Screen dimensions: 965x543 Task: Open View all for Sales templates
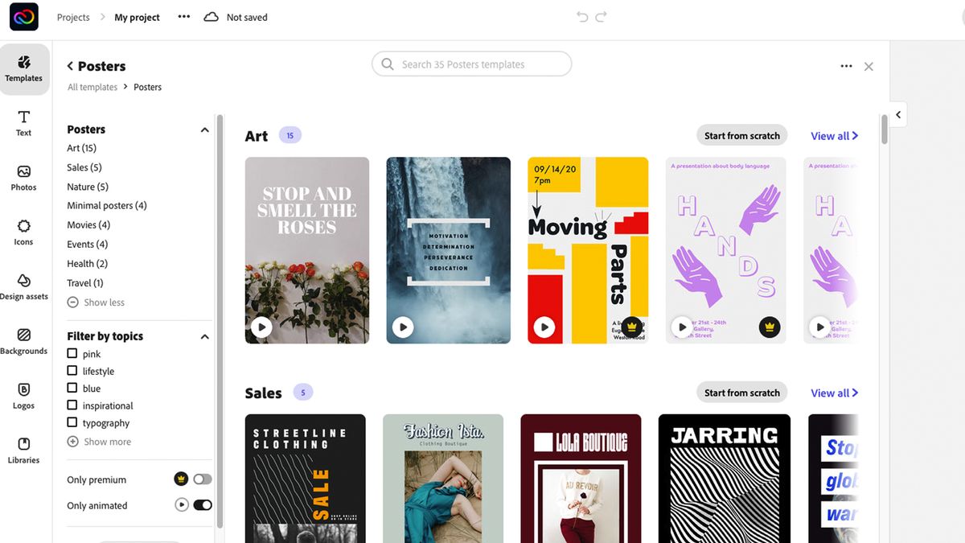[x=833, y=393]
